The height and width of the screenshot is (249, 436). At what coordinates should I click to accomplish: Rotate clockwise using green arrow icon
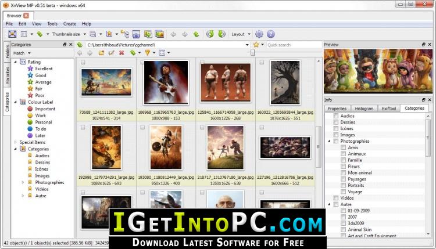coord(221,34)
